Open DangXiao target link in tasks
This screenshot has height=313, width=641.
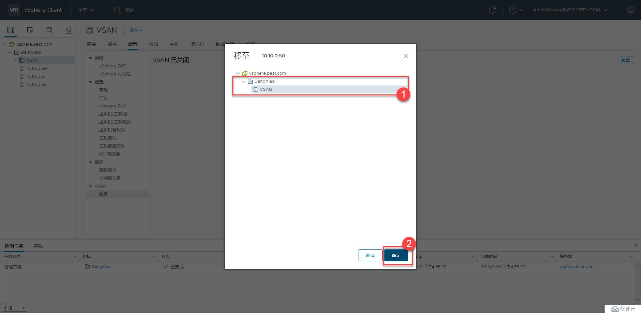(x=101, y=267)
